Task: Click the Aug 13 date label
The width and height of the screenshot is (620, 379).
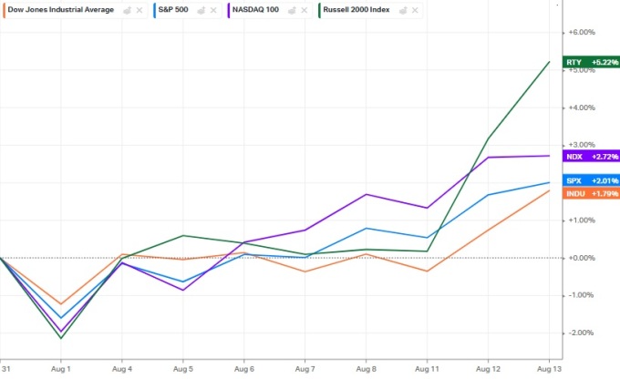Action: (549, 369)
